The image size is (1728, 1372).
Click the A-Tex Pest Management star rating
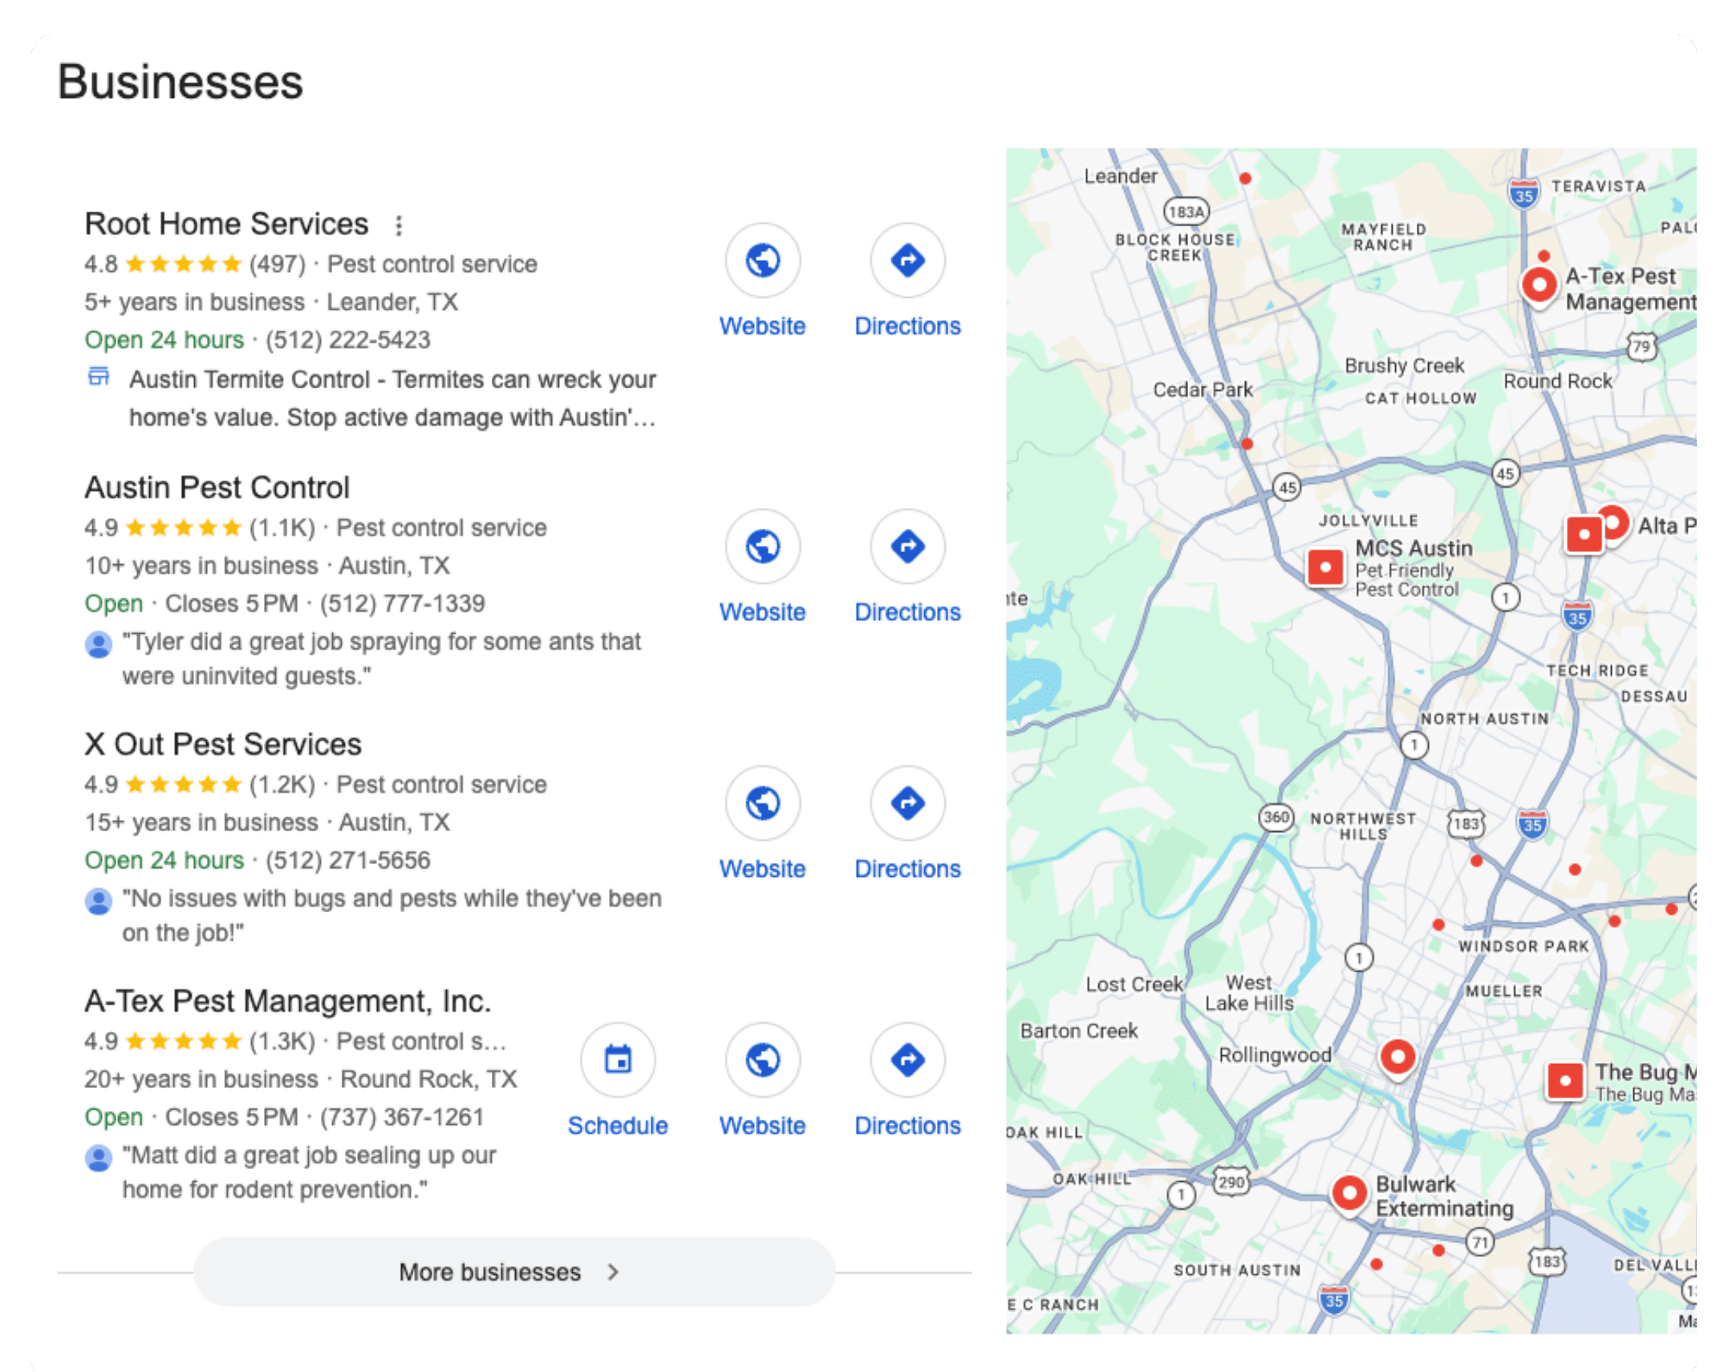click(184, 1041)
